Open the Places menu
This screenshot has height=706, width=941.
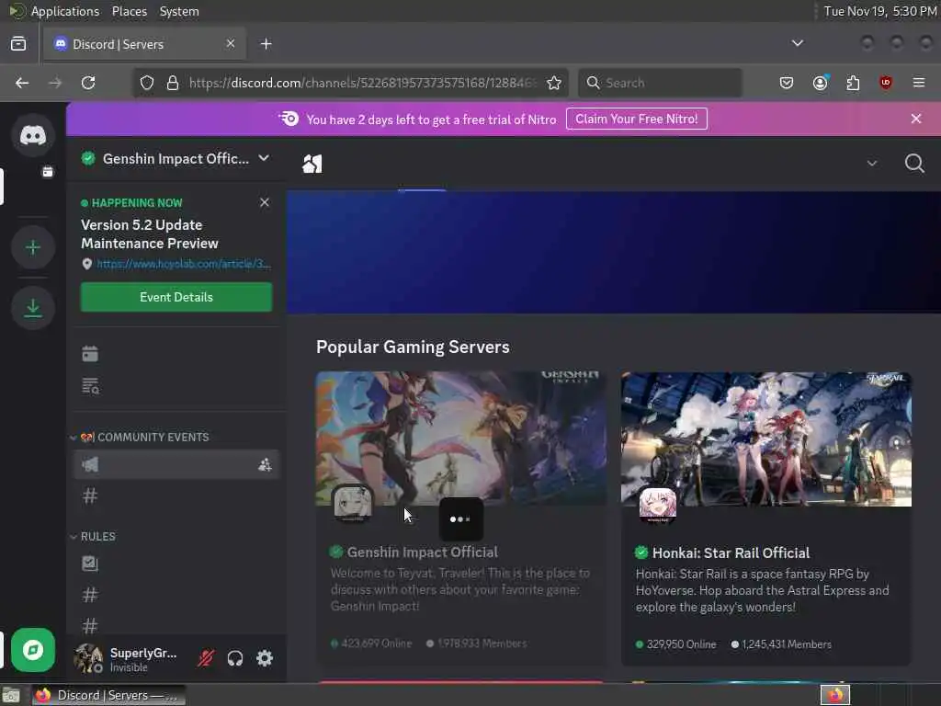point(129,11)
